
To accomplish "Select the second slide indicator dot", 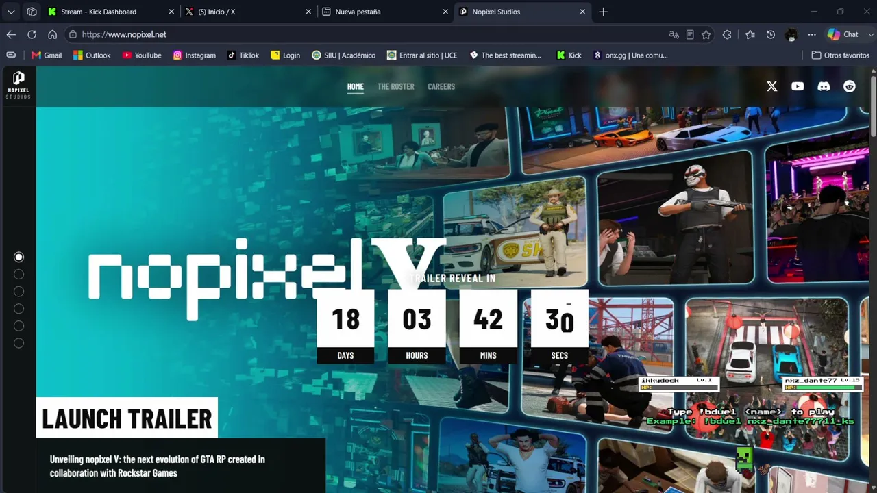I will coord(19,275).
